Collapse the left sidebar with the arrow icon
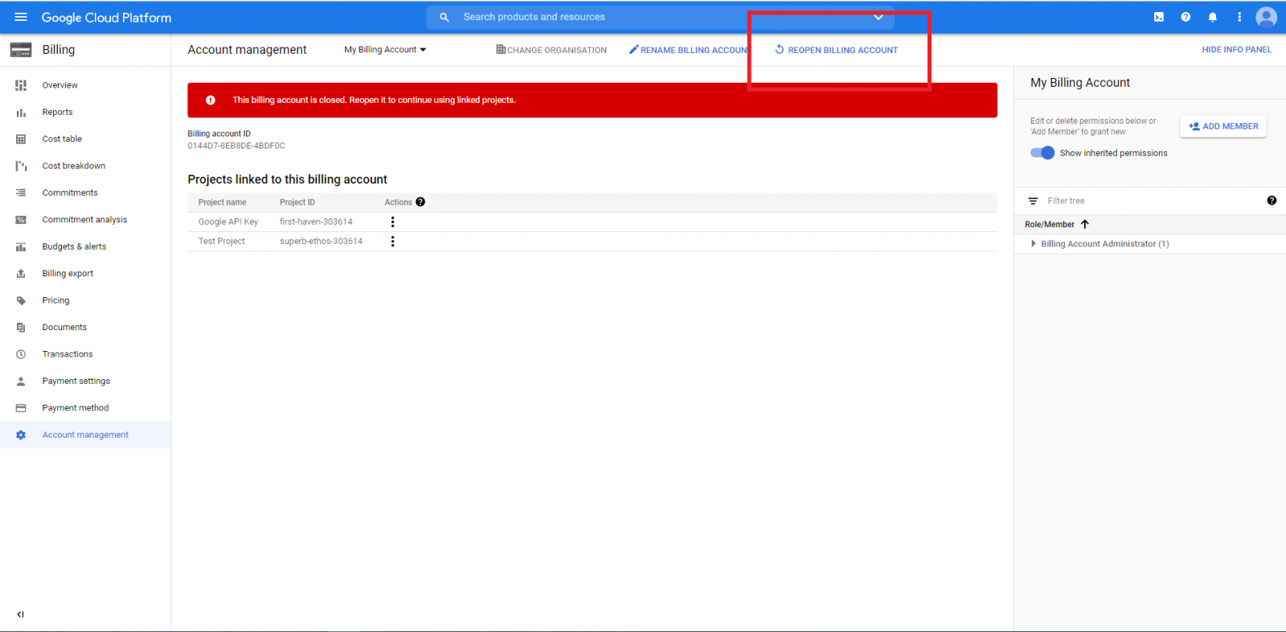 coord(21,614)
